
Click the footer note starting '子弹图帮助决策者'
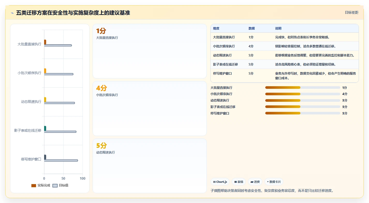click(272, 191)
